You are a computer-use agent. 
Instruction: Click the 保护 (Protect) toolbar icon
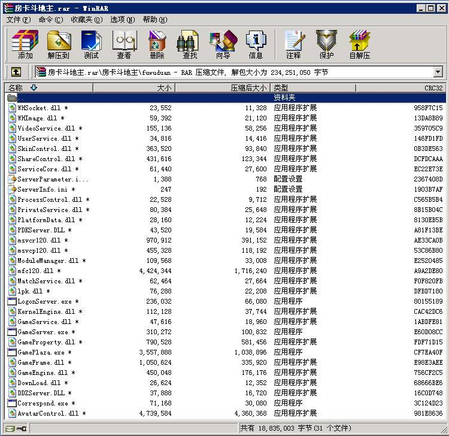[326, 44]
